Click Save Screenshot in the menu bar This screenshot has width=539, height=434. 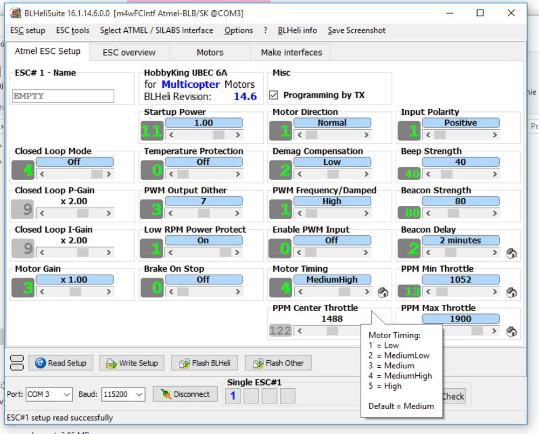pos(356,31)
